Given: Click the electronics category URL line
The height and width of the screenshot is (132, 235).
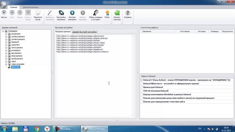Looking at the screenshot, I should click(x=80, y=36).
